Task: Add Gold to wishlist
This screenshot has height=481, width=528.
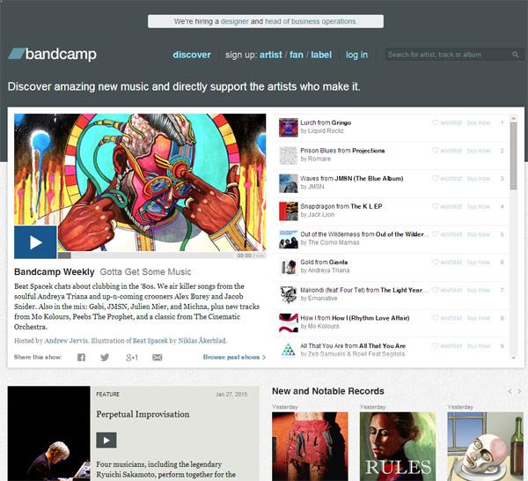Action: (447, 263)
